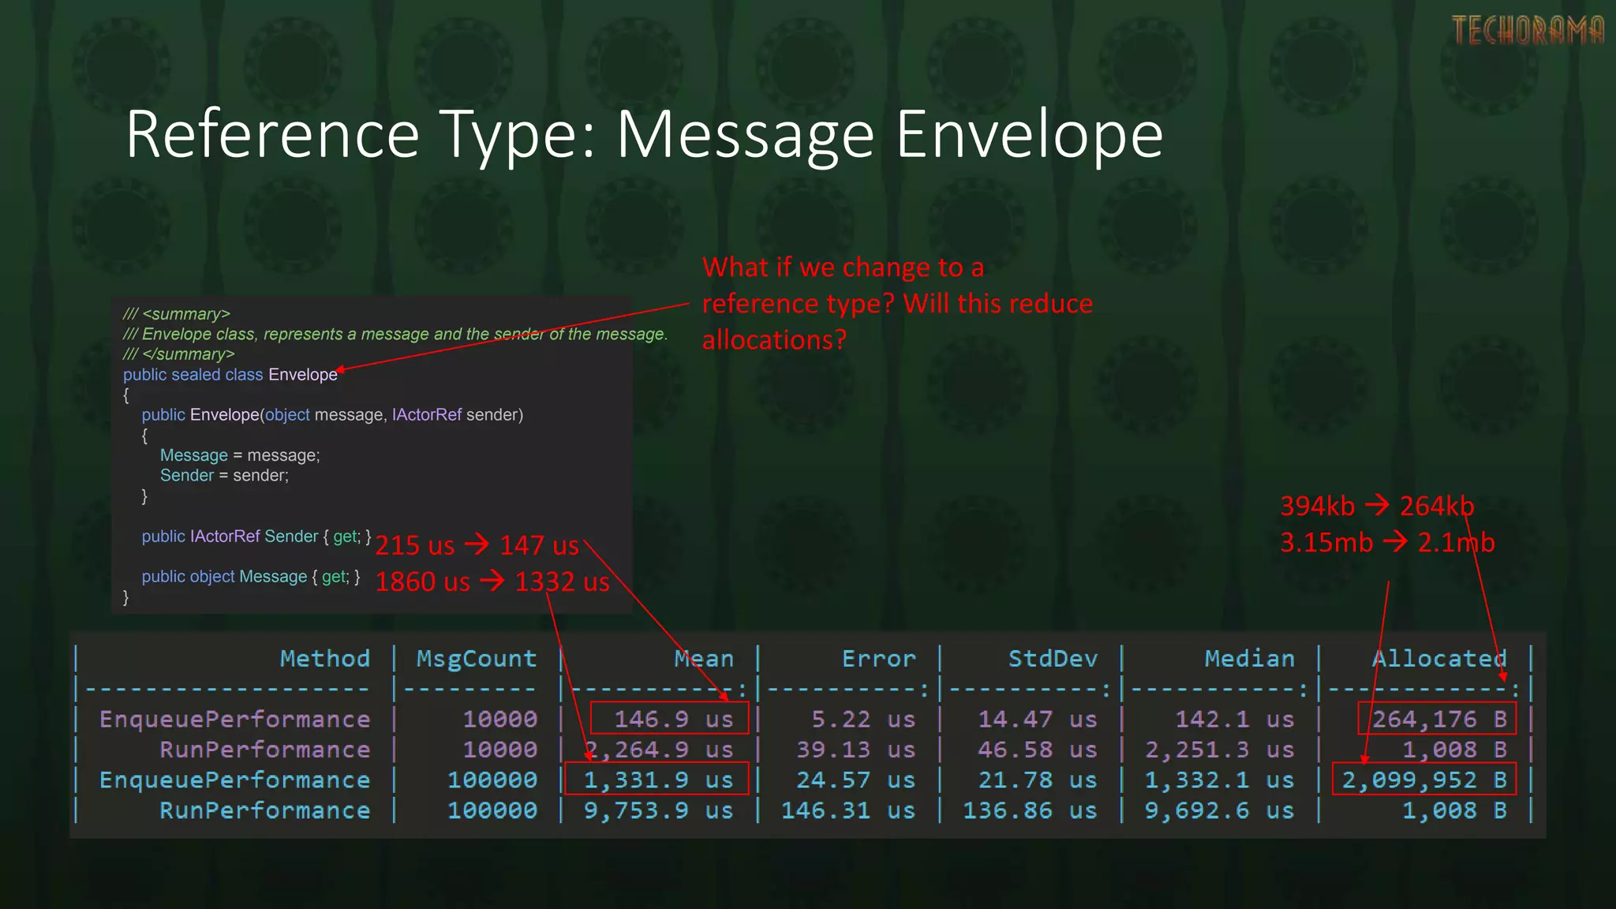Click the '3.15mb → 2.1mb' annotation
The height and width of the screenshot is (909, 1616).
click(1387, 543)
